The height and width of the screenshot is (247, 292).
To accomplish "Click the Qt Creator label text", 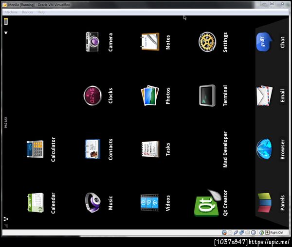I will (225, 203).
